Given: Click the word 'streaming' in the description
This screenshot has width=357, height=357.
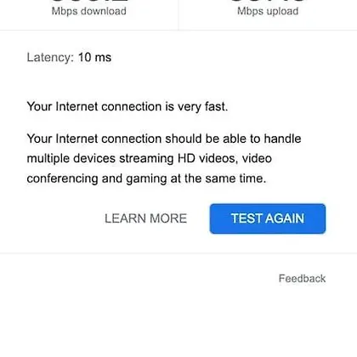Looking at the screenshot, I should pyautogui.click(x=146, y=159).
